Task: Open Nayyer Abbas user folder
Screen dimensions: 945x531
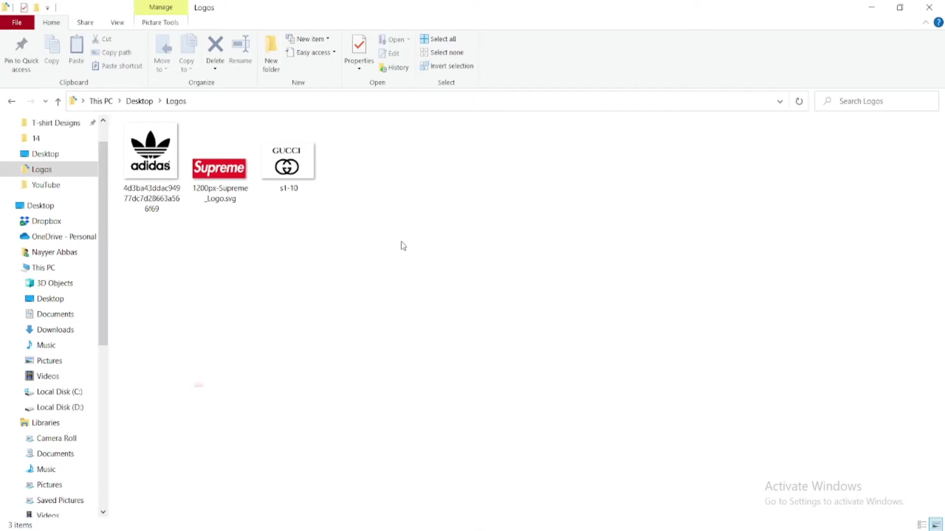Action: click(54, 252)
